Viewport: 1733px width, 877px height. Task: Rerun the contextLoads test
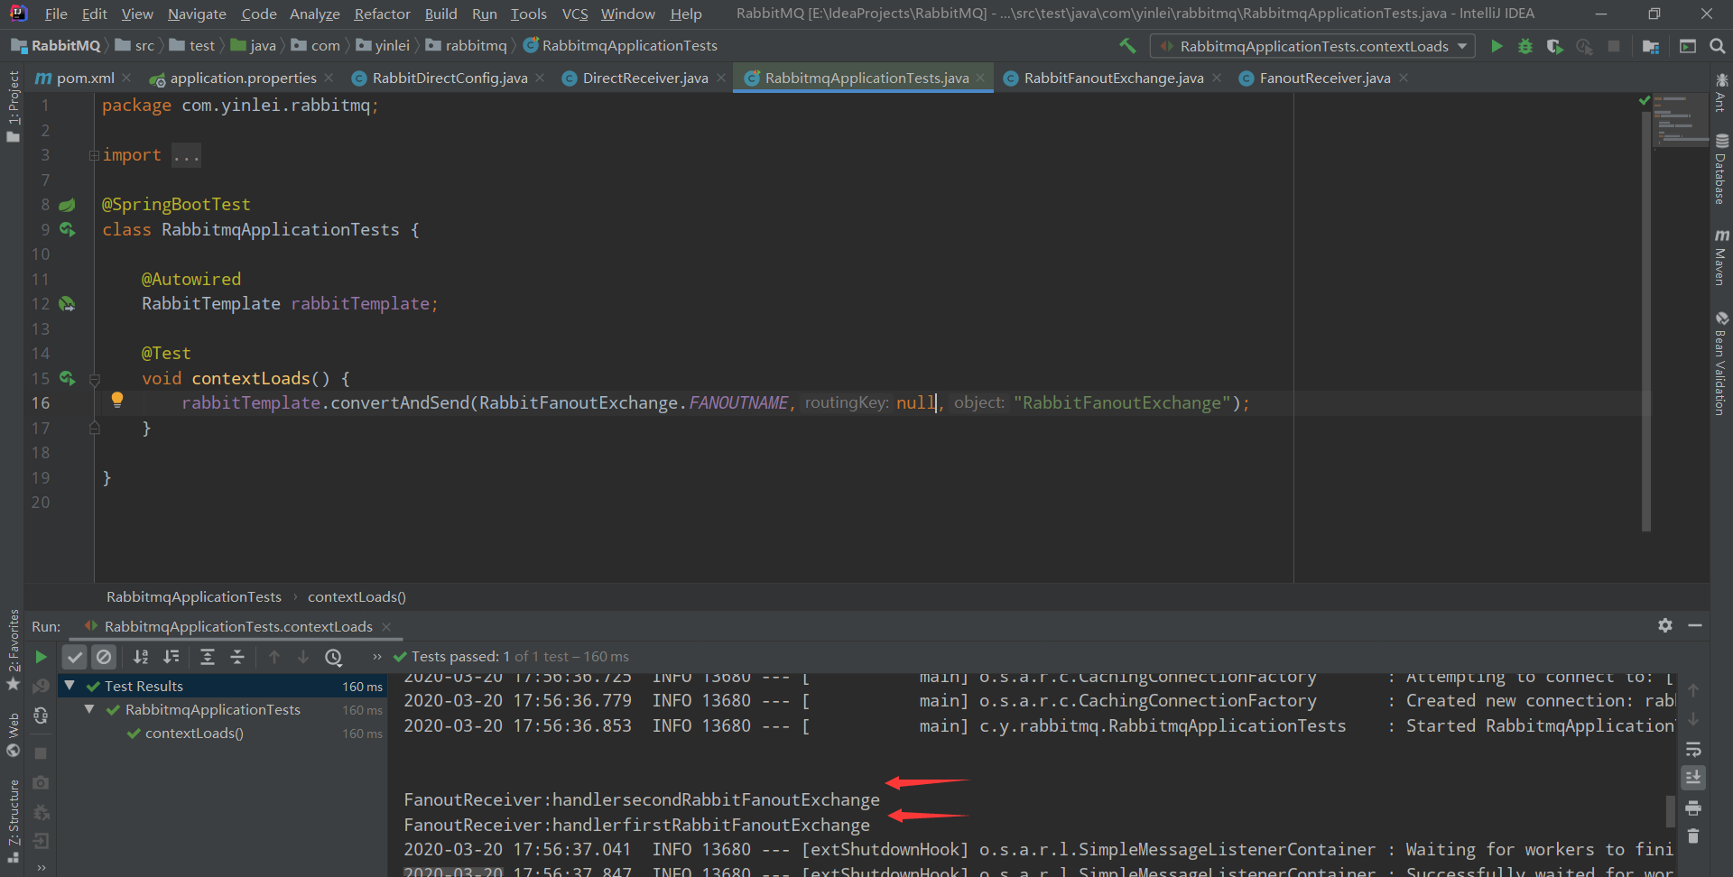click(40, 657)
